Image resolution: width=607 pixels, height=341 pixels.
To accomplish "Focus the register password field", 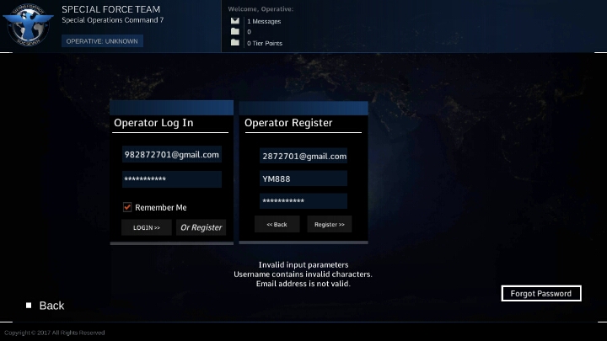I will pos(303,201).
